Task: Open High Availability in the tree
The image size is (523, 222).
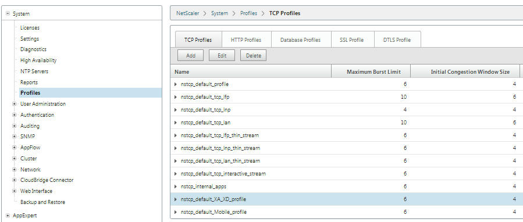Action: 38,60
